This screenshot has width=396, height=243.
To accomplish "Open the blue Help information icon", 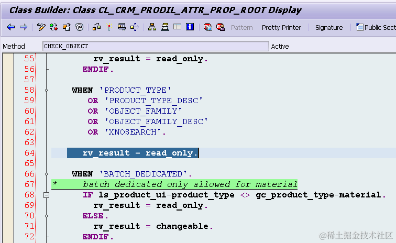I will click(x=190, y=27).
